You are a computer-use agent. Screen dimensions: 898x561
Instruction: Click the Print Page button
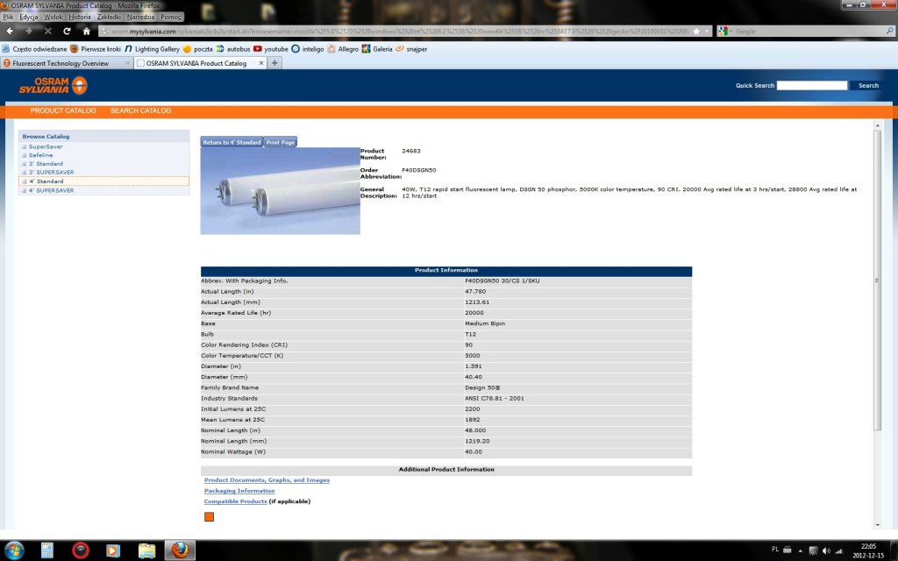pos(280,142)
